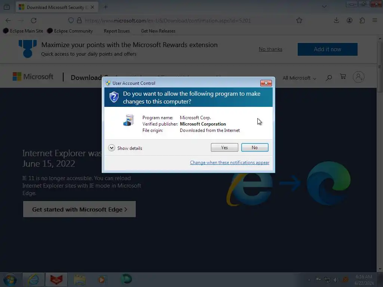383x287 pixels.
Task: Click Get started with Microsoft Edge
Action: [79, 209]
